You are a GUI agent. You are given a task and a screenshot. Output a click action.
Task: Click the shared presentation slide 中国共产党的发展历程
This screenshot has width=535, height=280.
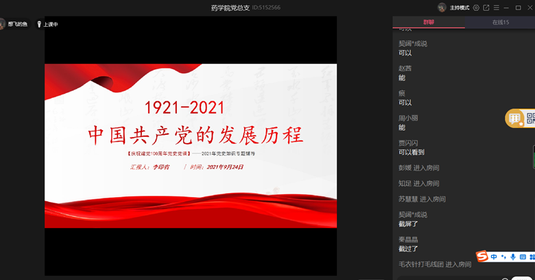tap(191, 145)
